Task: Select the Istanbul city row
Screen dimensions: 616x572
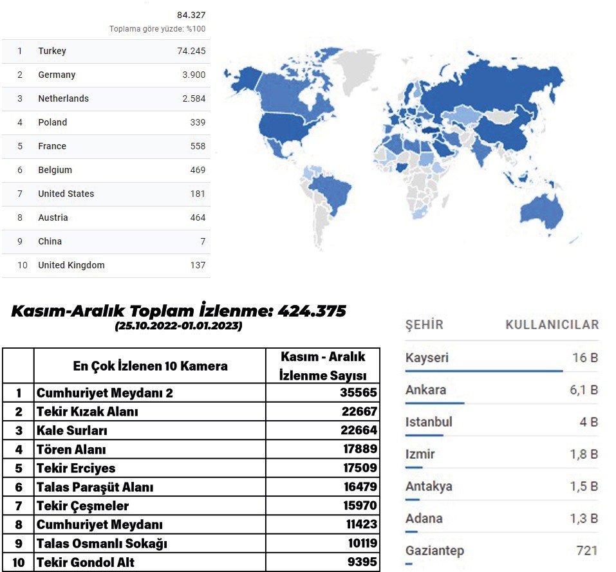Action: [501, 423]
